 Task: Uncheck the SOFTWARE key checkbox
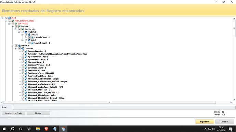13,24
